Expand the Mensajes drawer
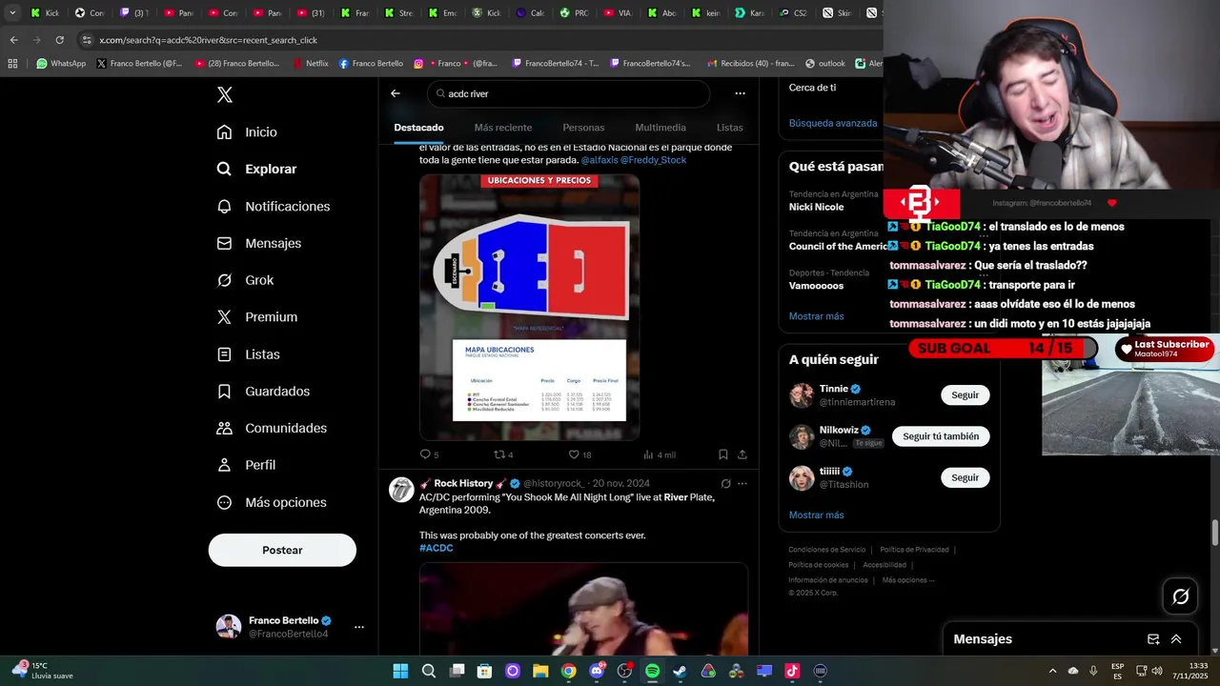Viewport: 1220px width, 686px height. [x=1176, y=639]
